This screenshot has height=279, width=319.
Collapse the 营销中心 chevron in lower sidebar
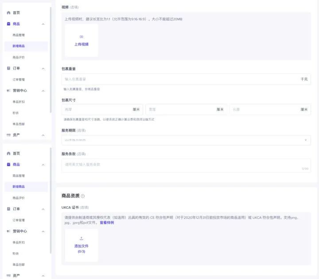click(x=43, y=232)
